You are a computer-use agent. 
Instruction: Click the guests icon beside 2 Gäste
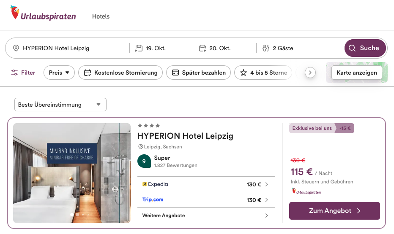coord(266,48)
